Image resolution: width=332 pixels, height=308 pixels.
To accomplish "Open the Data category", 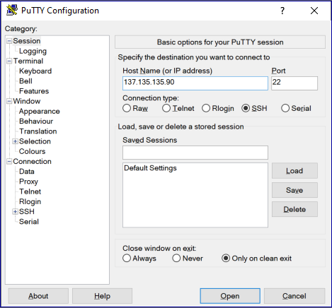I will coord(27,172).
